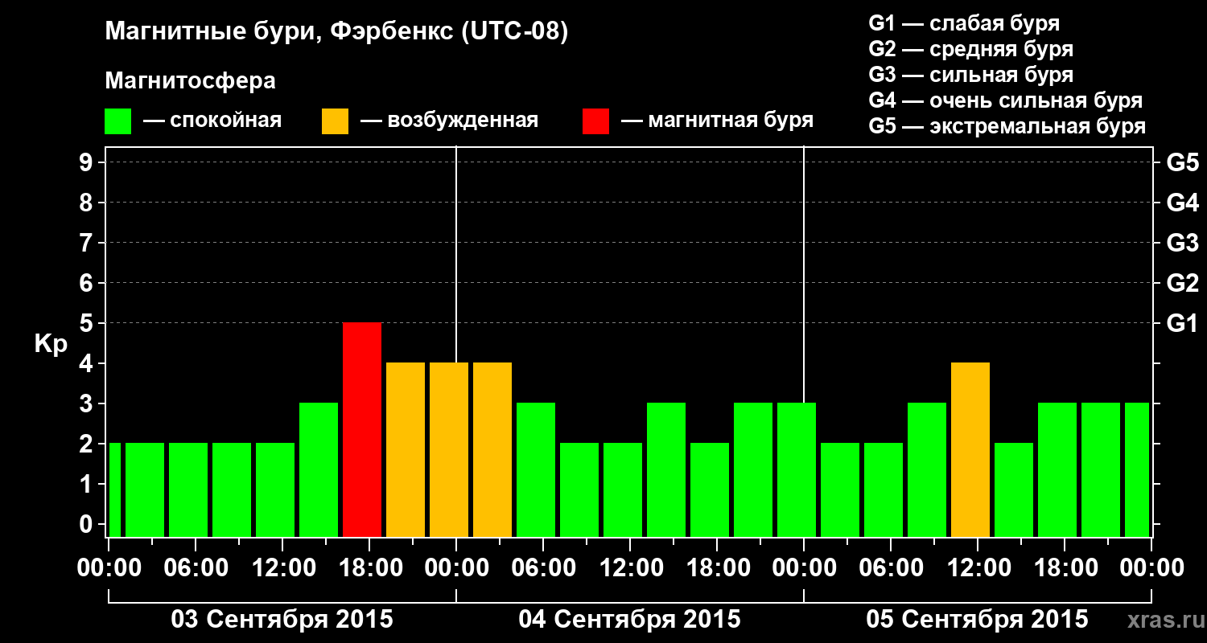The image size is (1207, 643).
Task: Click the 'G1 — слабая буря' legend line
Action: [964, 23]
